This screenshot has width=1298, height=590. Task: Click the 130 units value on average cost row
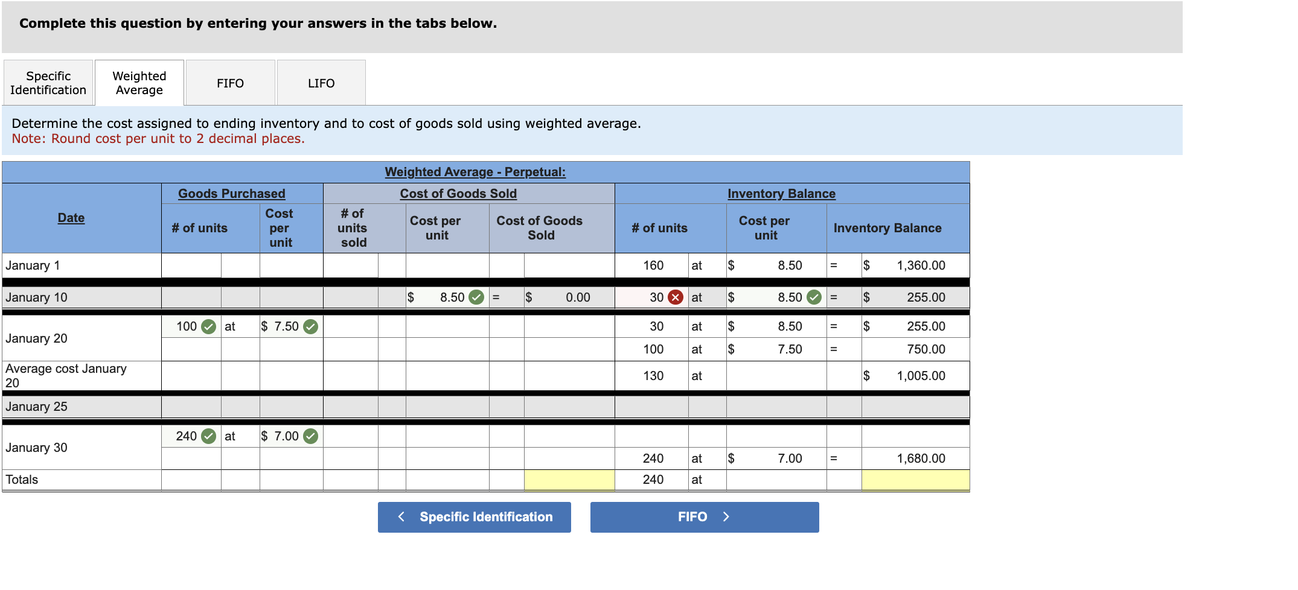point(653,376)
